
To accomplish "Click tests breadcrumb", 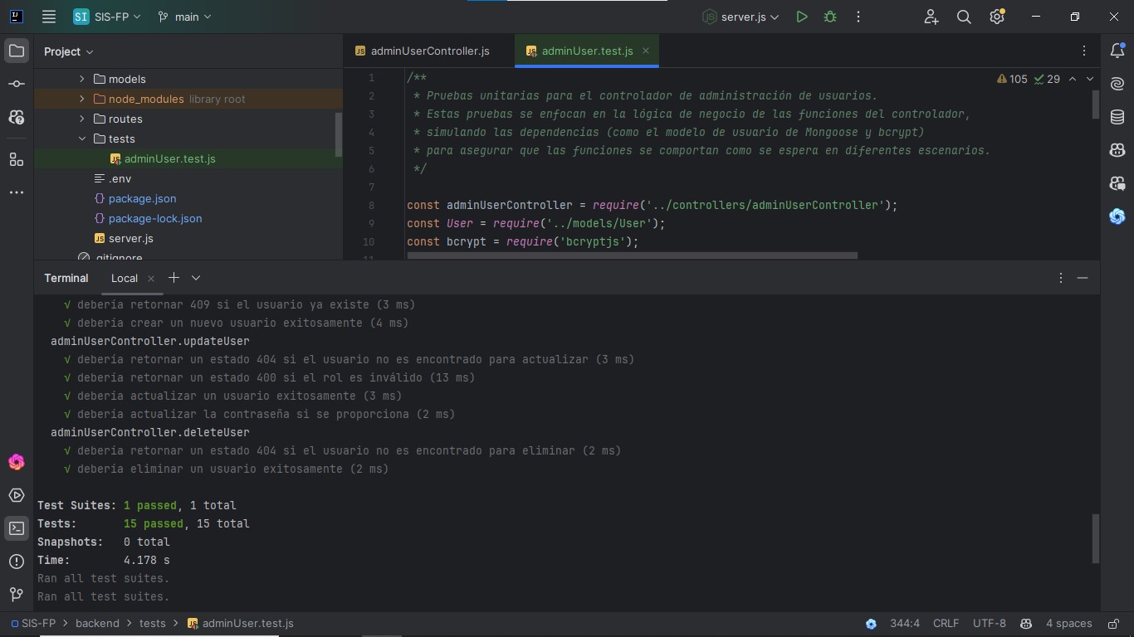I will click(x=152, y=623).
